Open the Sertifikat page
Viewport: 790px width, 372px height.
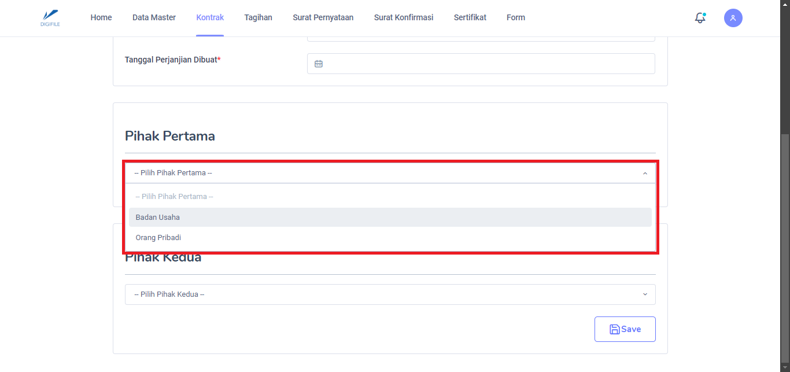click(x=470, y=17)
